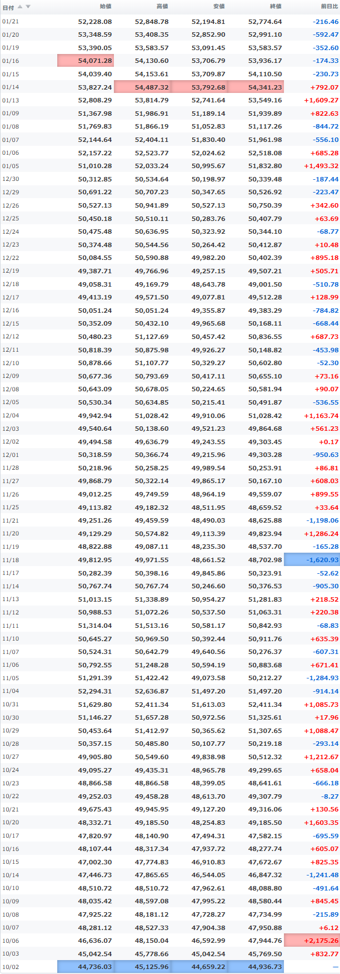Select the change value +6.12
Image resolution: width=340 pixels, height=974 pixels.
point(329,928)
